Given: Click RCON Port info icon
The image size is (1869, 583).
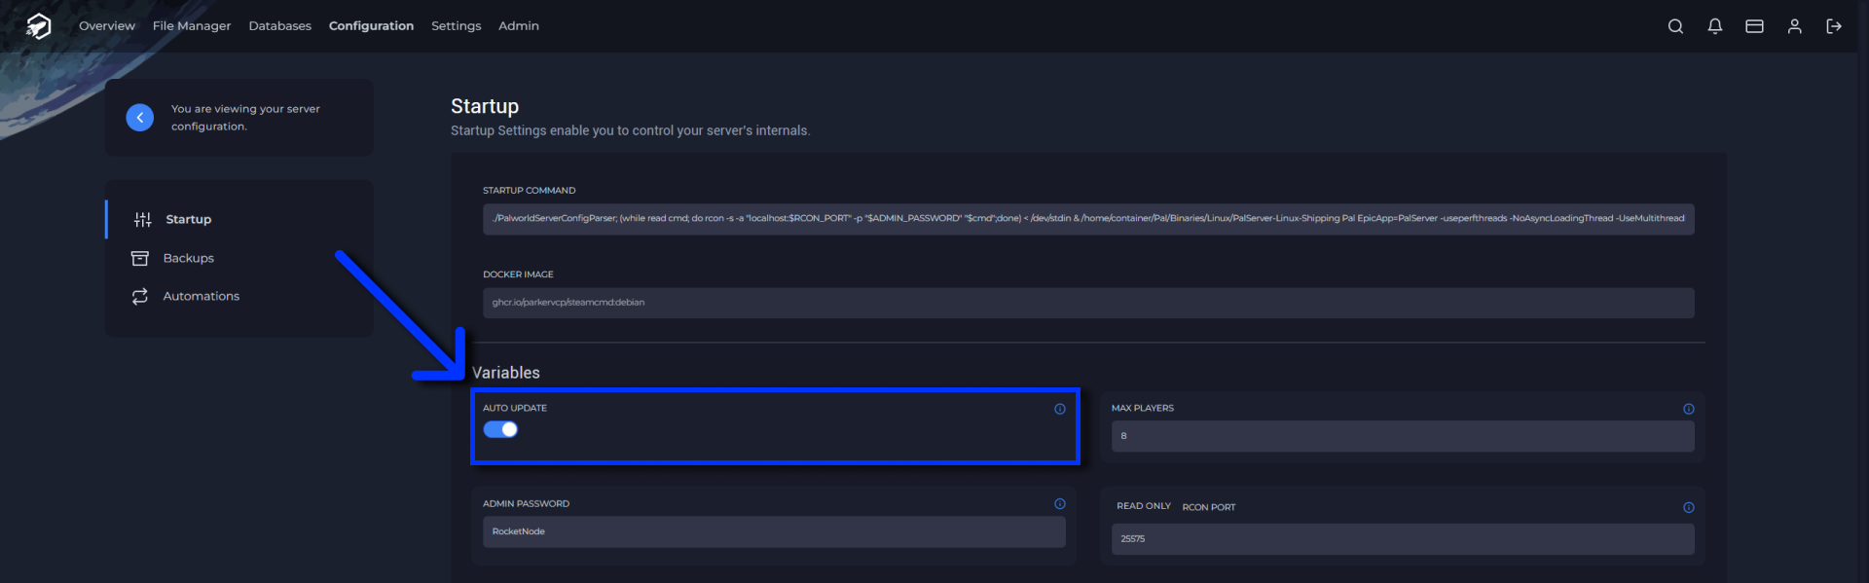Looking at the screenshot, I should (x=1689, y=507).
